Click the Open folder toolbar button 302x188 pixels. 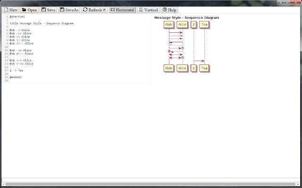tap(29, 10)
